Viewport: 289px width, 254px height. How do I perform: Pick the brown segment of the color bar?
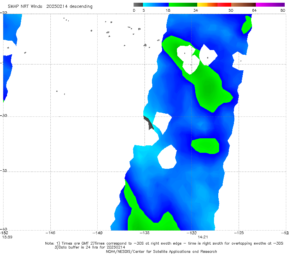pyautogui.click(x=243, y=5)
